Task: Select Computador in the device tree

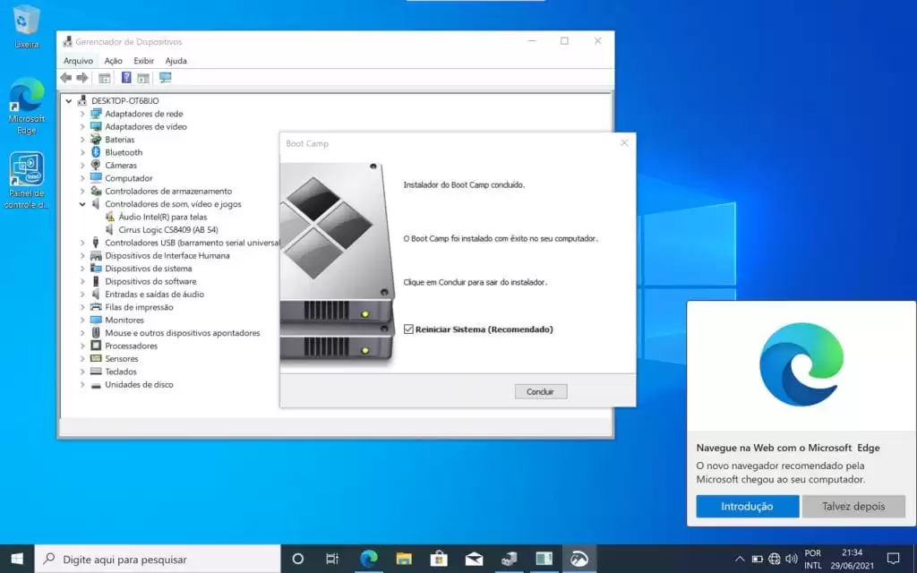Action: point(129,178)
